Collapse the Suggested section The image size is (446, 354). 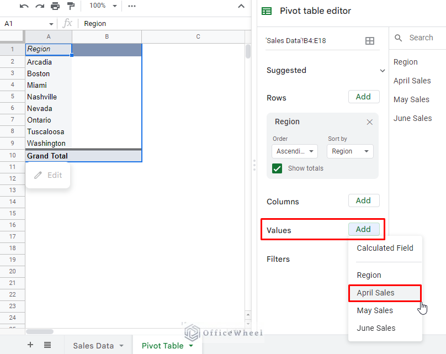381,70
